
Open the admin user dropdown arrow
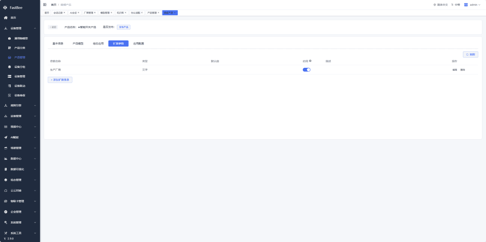pos(480,4)
